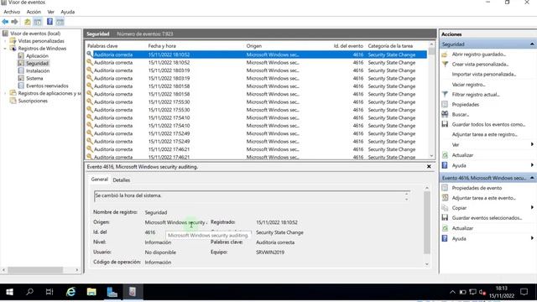Open Task View on the taskbar
The image size is (537, 302).
click(50, 292)
